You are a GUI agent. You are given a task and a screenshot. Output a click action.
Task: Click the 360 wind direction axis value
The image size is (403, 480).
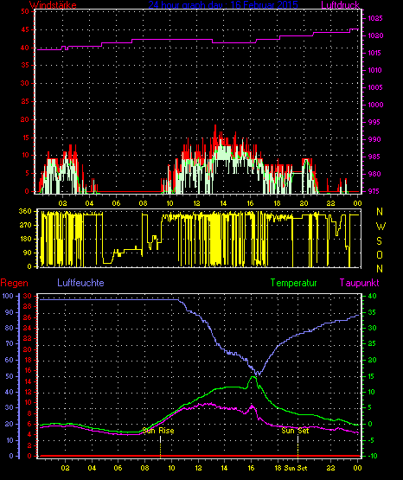click(x=25, y=211)
